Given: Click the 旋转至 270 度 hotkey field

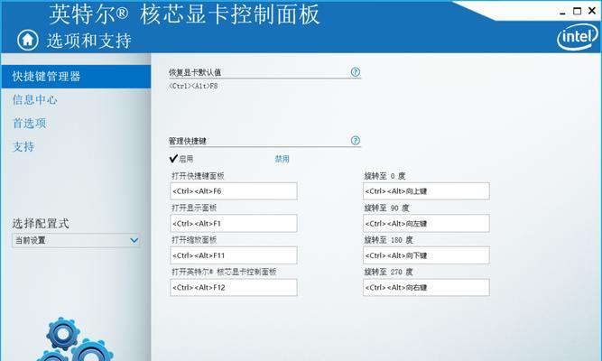Looking at the screenshot, I should click(x=426, y=288).
